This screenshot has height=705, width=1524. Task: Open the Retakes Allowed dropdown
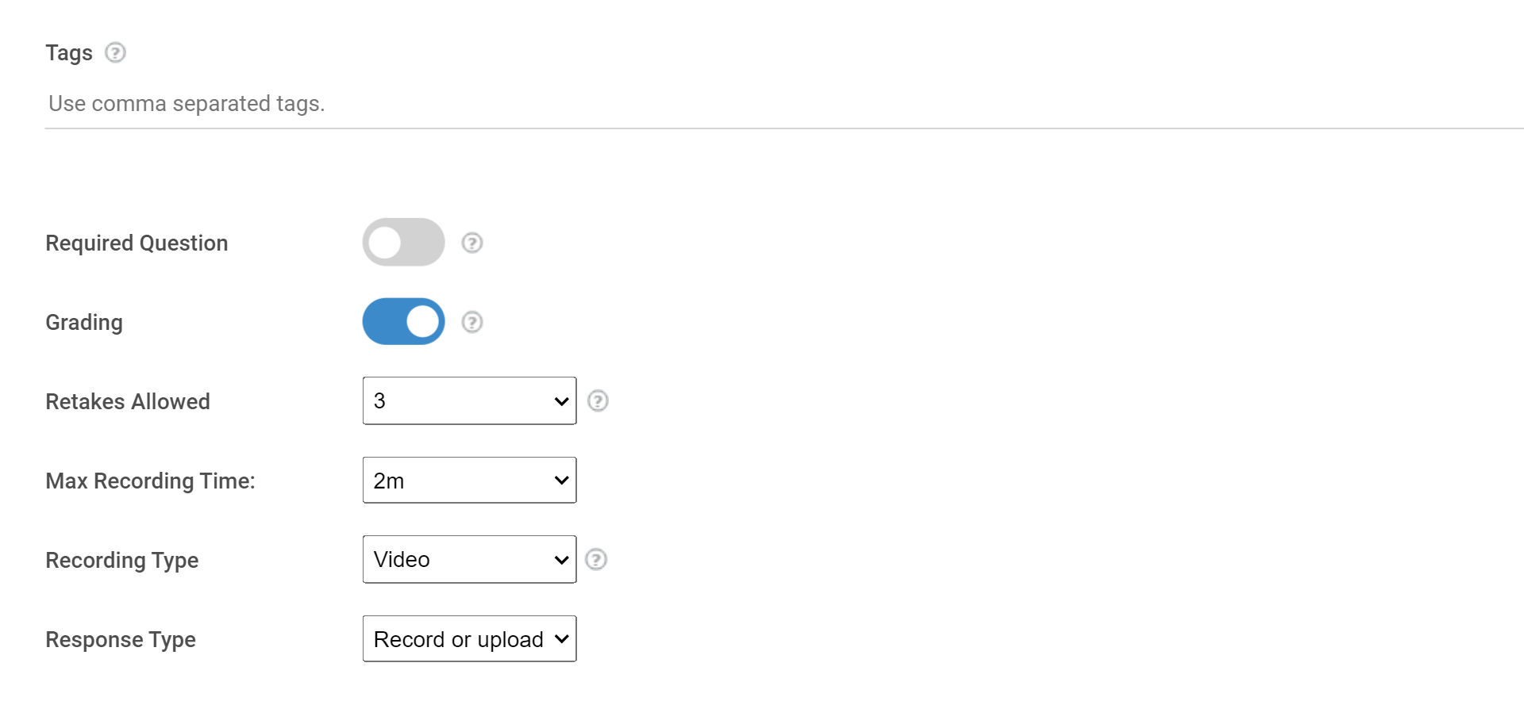click(x=469, y=401)
